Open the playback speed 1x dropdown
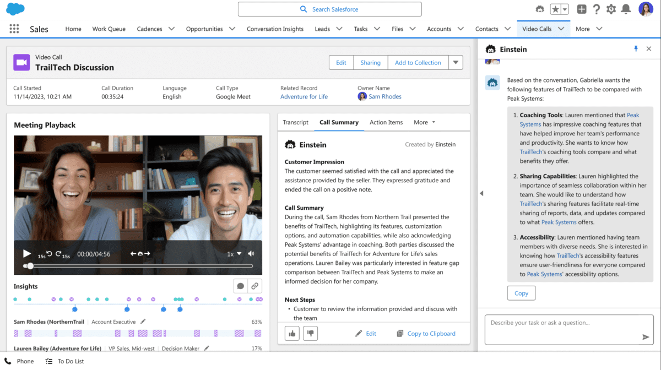The image size is (661, 370). (234, 253)
